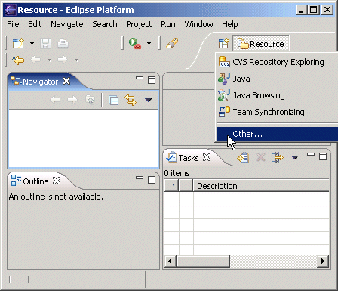
Task: Maximize the Navigator view
Action: [x=152, y=80]
